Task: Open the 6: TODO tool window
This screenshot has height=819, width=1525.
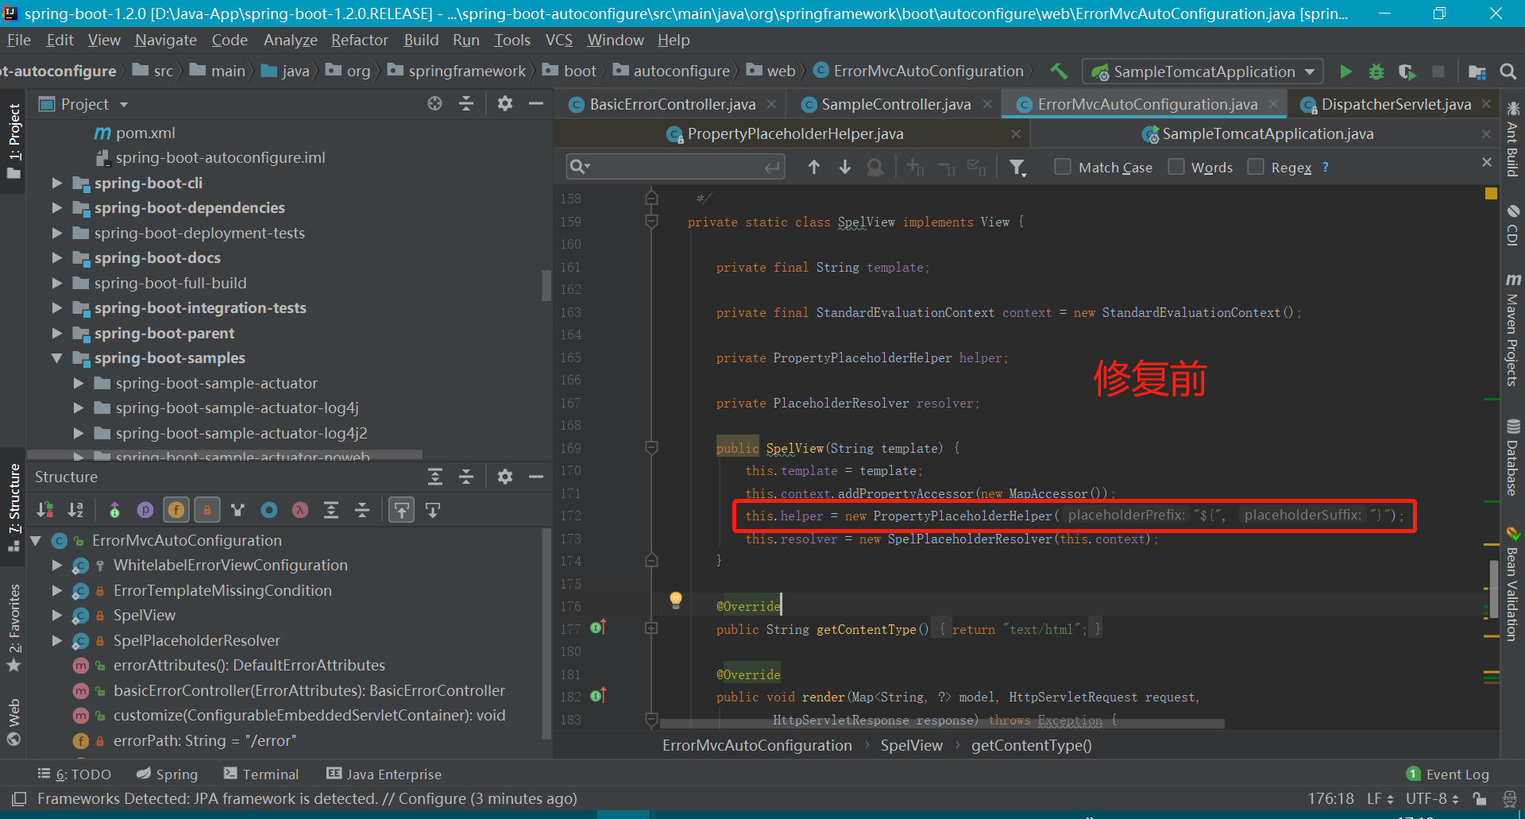Action: click(75, 774)
